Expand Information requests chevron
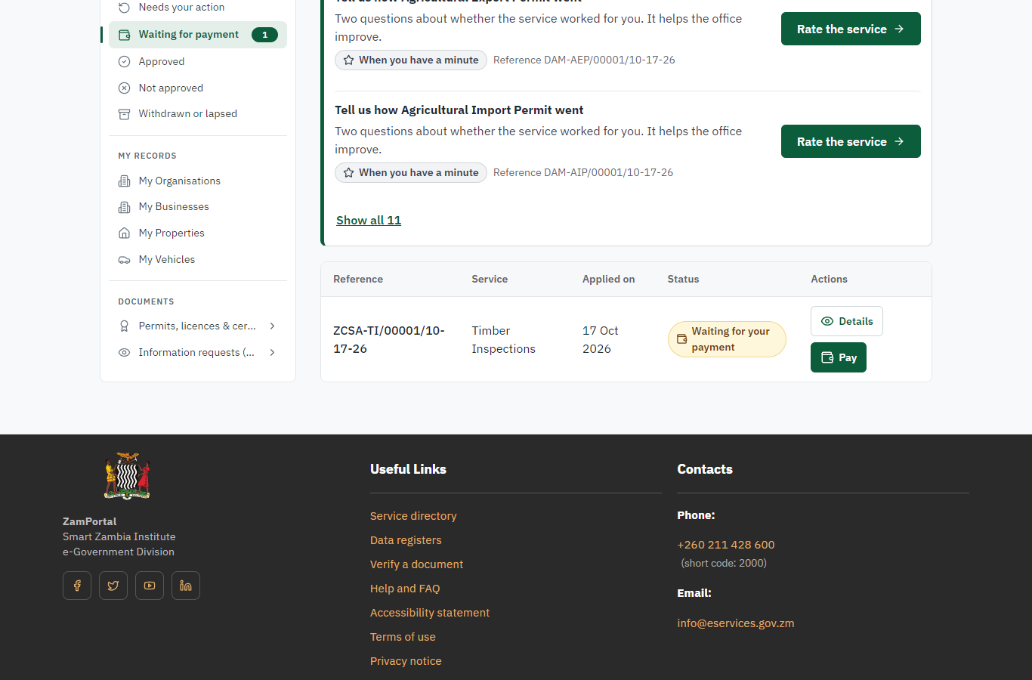This screenshot has height=680, width=1032. point(273,353)
